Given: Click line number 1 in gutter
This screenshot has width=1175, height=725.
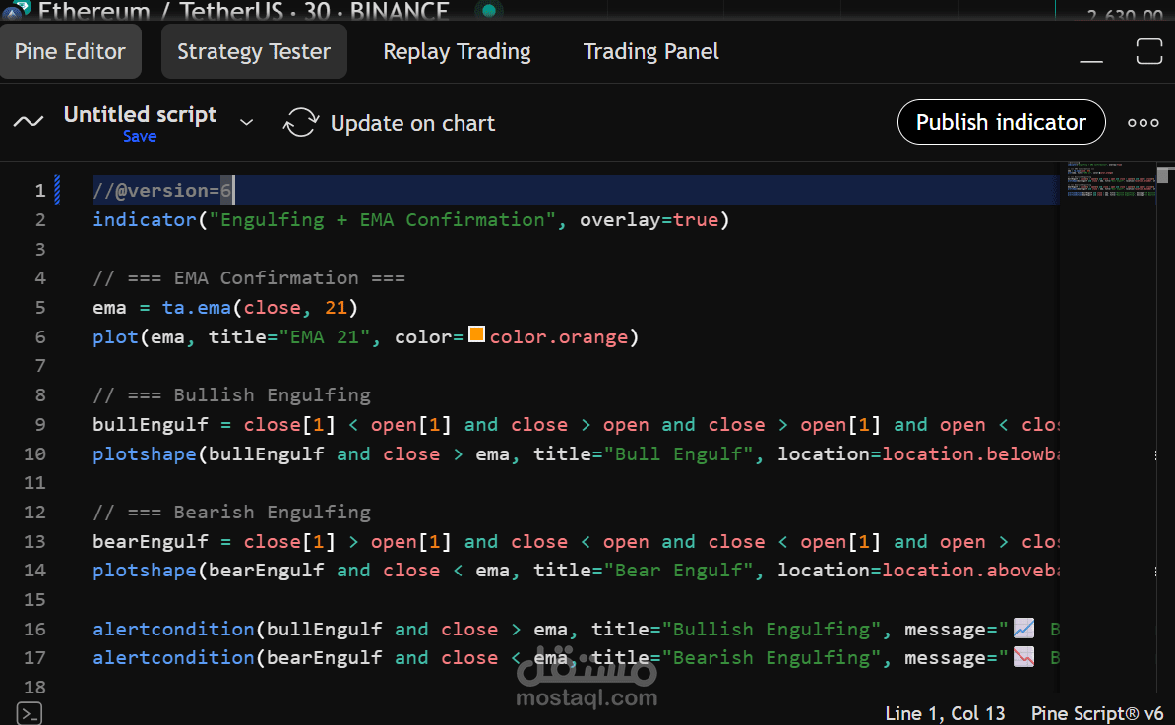Looking at the screenshot, I should click(39, 191).
